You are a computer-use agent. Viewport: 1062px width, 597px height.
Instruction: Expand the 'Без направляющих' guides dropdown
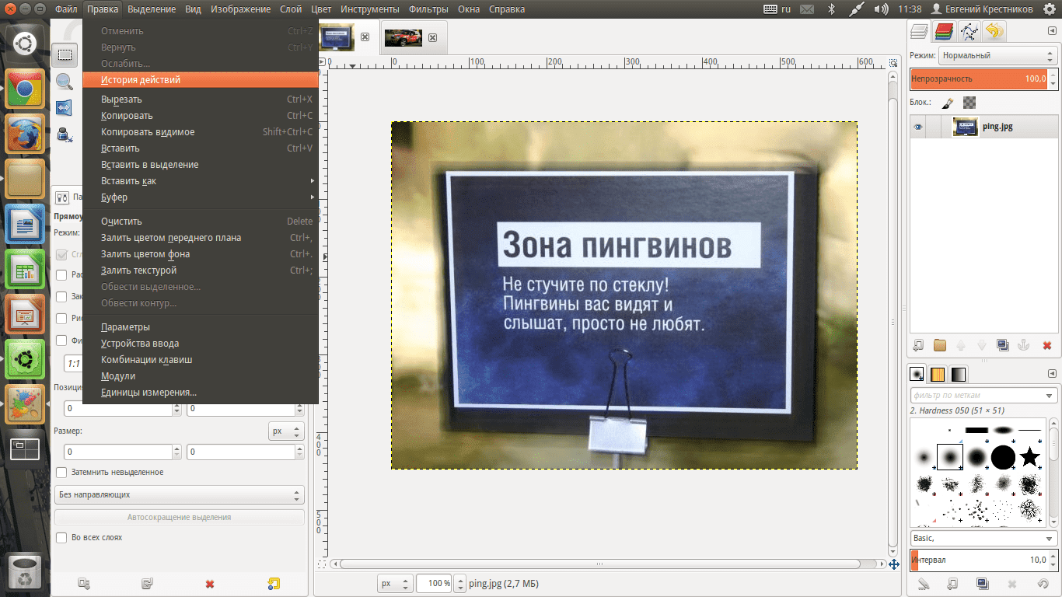[x=179, y=494]
